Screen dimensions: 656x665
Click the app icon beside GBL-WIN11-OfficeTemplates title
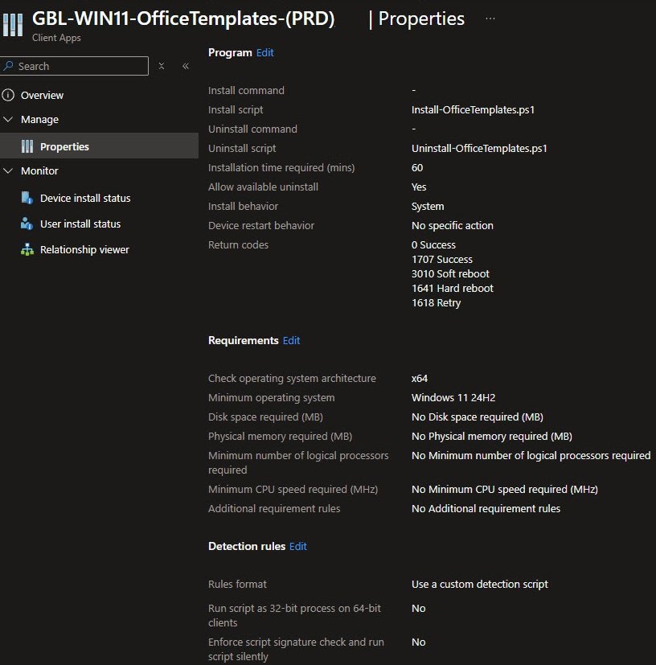pos(12,24)
